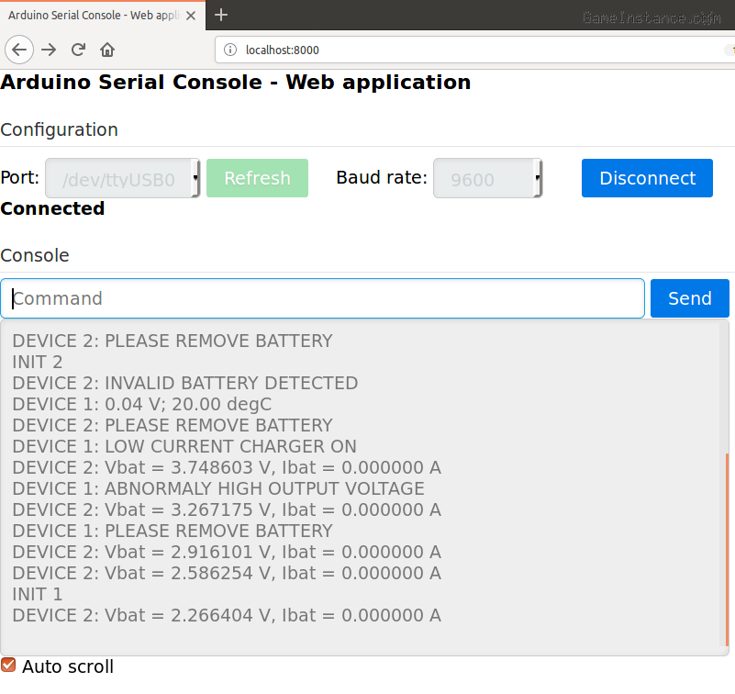
Task: Go to the home page icon
Action: (107, 50)
